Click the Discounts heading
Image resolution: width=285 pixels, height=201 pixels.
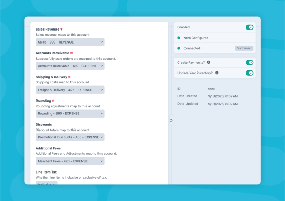click(44, 124)
